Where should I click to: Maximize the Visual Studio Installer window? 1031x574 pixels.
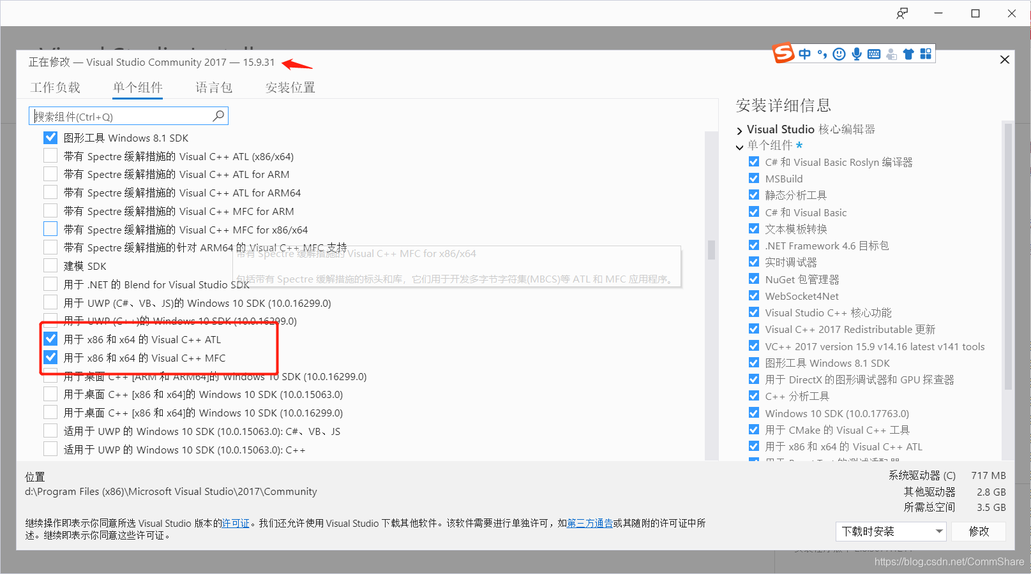click(975, 13)
